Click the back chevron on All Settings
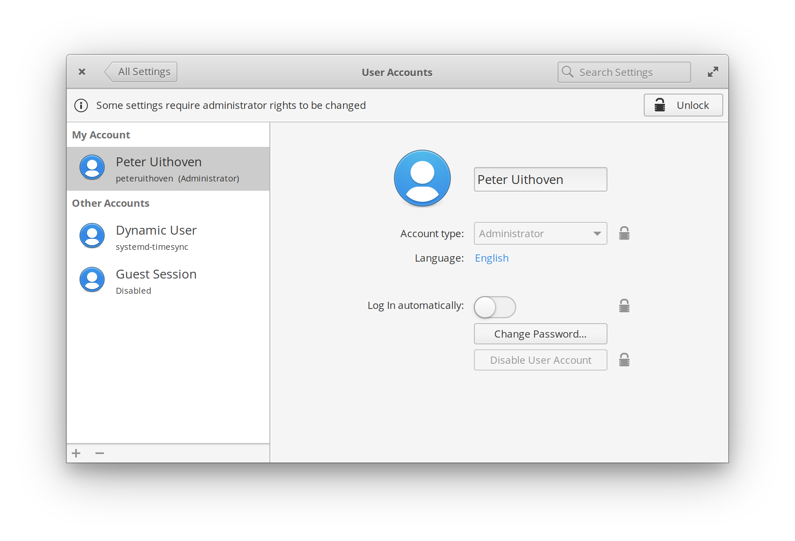Viewport: 795px width, 541px height. 109,71
